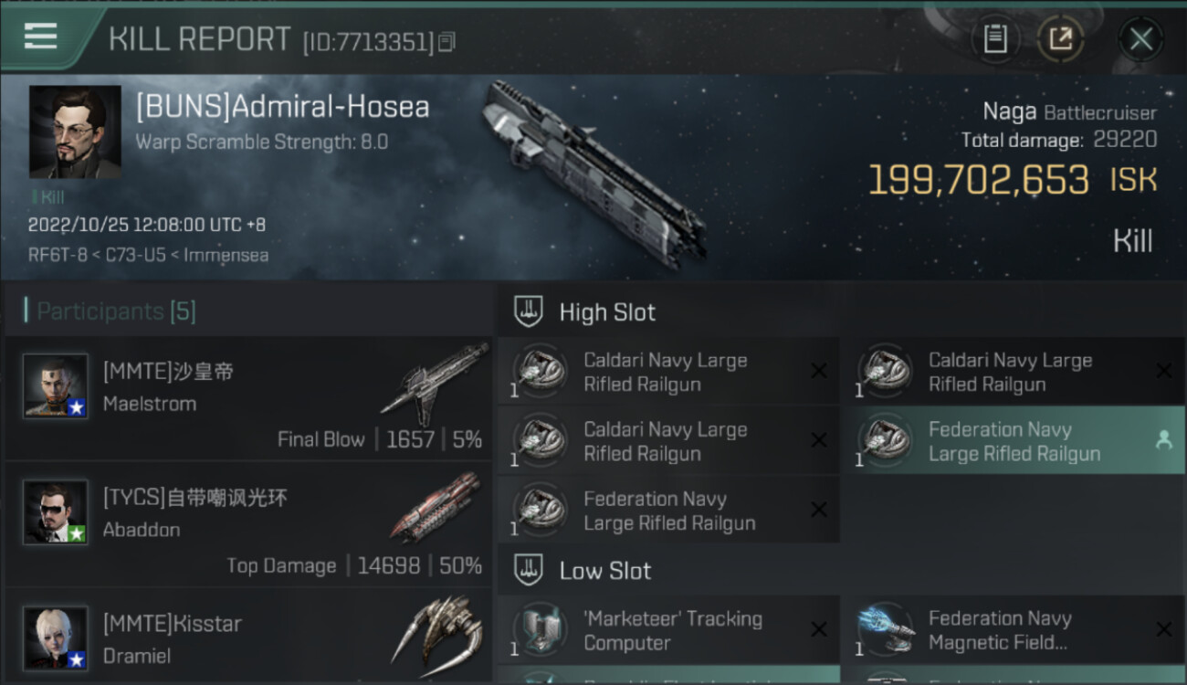Copy the kill report ID

(446, 41)
